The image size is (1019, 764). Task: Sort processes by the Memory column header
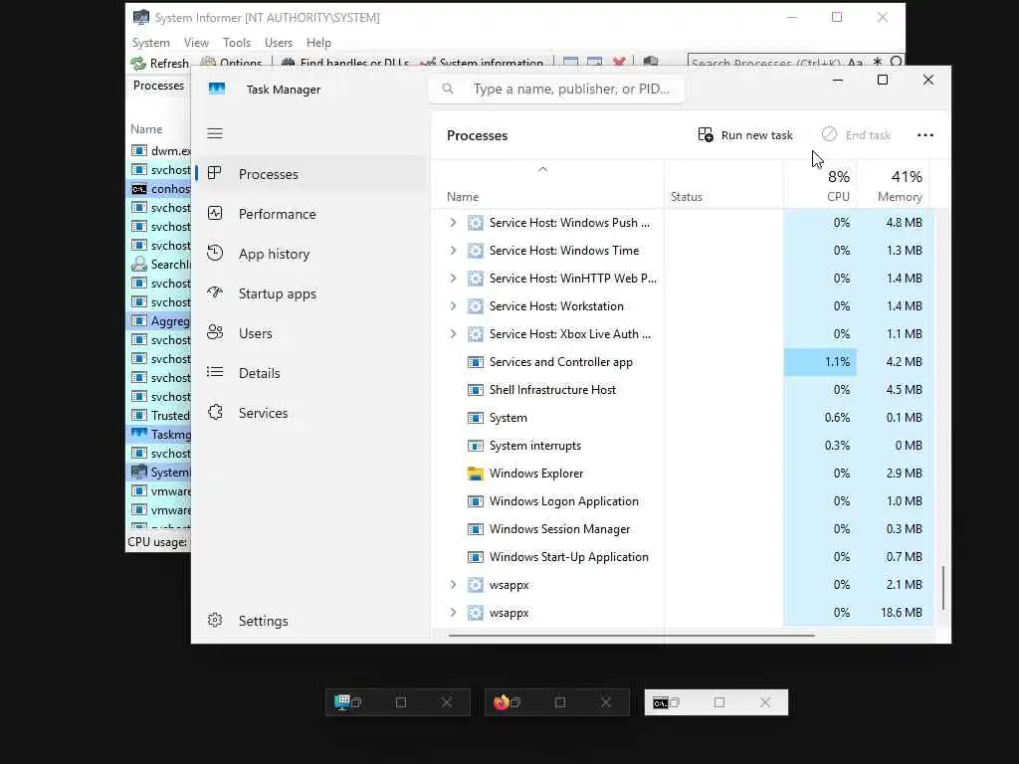[x=894, y=185]
